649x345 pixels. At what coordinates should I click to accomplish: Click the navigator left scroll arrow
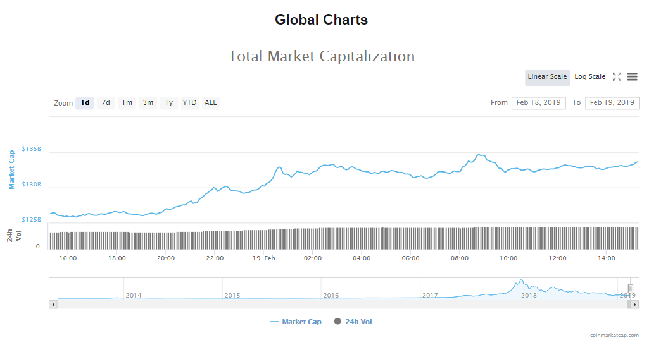tap(53, 305)
